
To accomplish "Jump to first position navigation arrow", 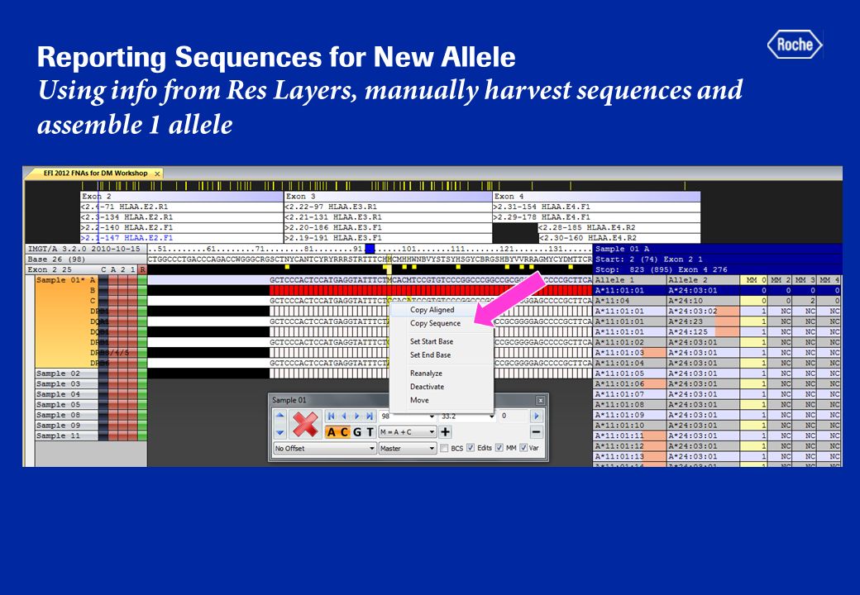I will pos(331,416).
